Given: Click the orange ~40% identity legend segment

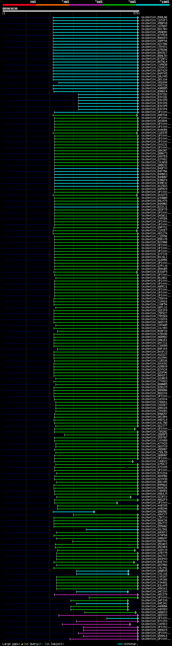Looking at the screenshot, I should point(52,5).
